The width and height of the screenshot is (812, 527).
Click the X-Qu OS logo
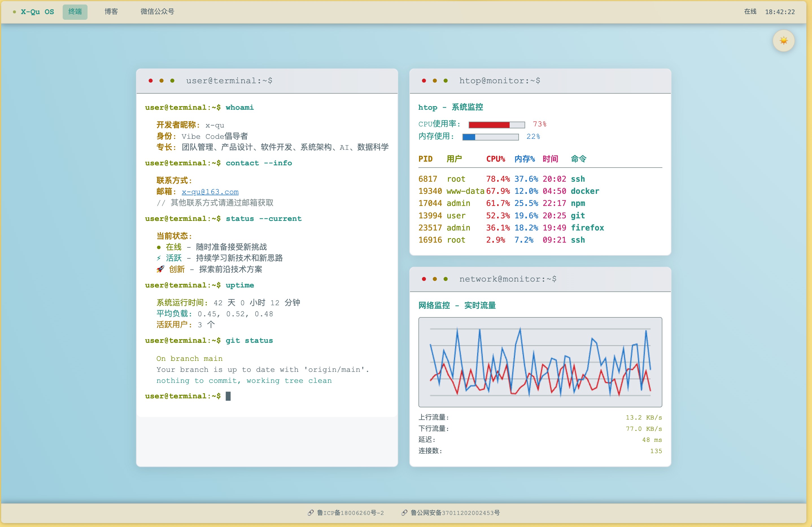[37, 12]
